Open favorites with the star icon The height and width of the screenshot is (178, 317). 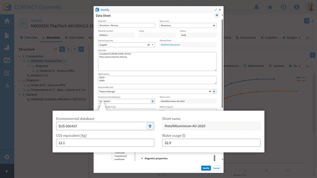tap(270, 7)
